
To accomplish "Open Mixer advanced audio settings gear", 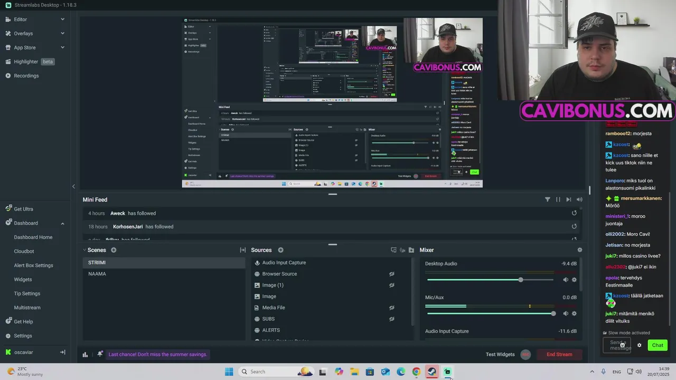I will (x=580, y=250).
